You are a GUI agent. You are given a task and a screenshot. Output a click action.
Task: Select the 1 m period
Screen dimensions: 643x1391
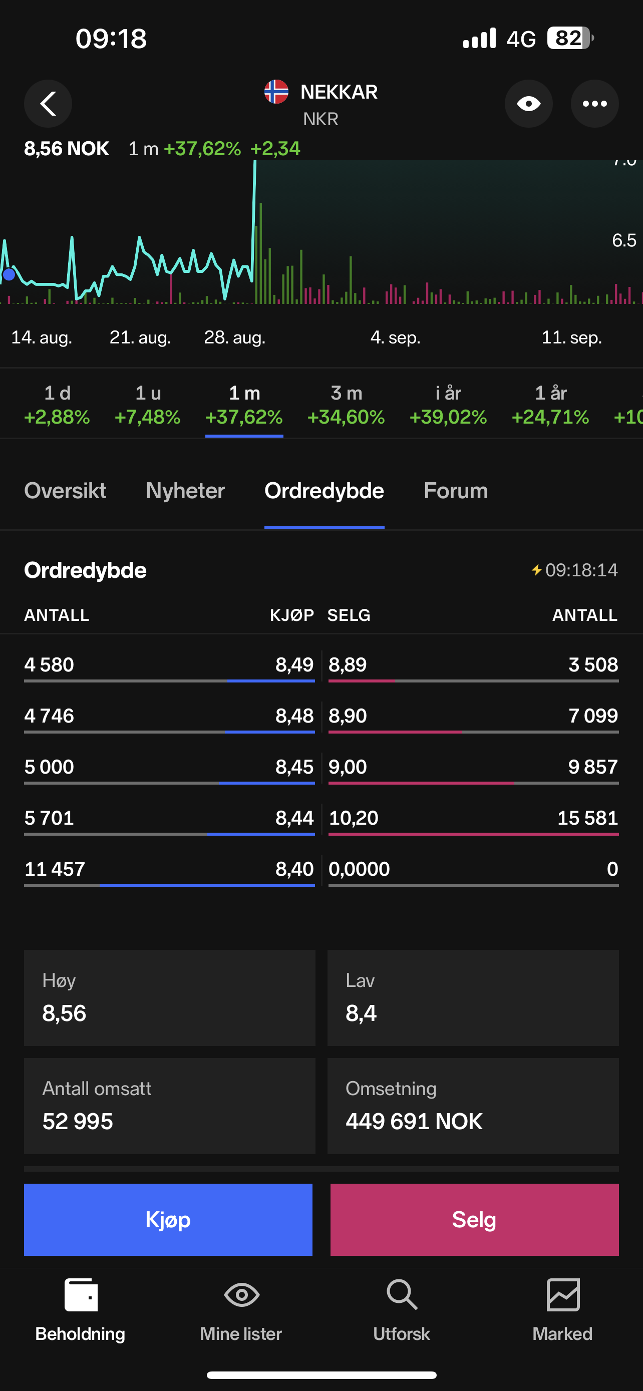coord(244,405)
